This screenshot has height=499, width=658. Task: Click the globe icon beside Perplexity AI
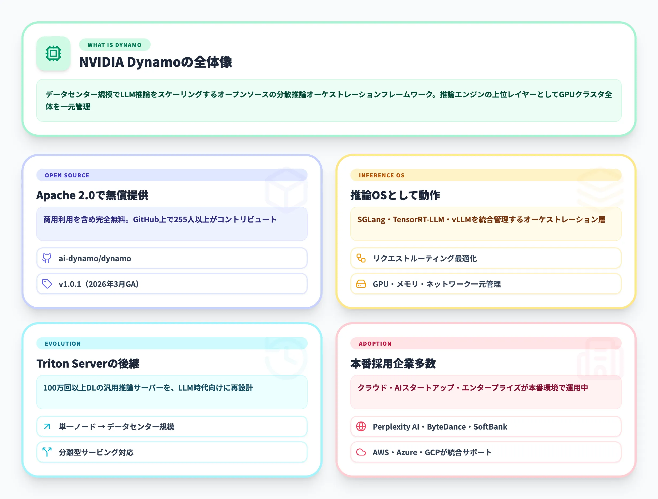tap(361, 426)
